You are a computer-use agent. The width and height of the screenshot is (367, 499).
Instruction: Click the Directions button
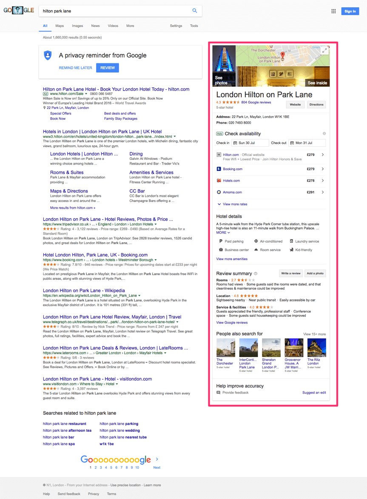(x=316, y=105)
